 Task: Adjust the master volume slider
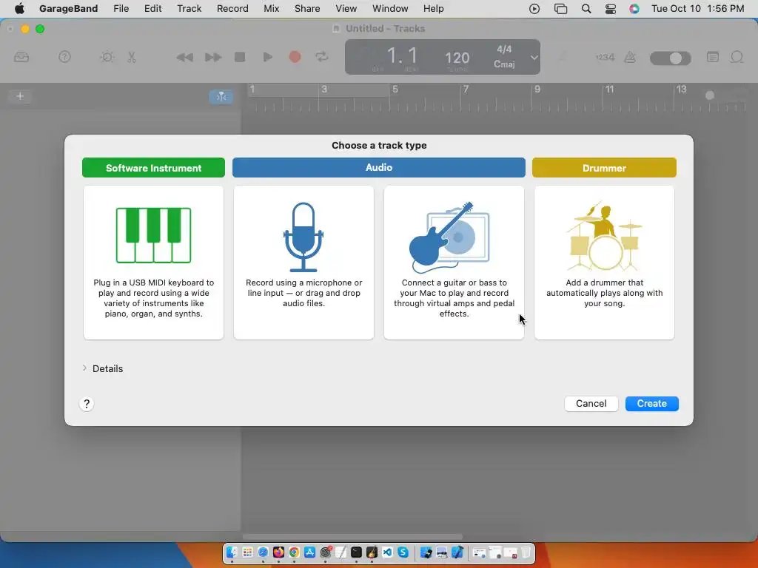click(670, 58)
